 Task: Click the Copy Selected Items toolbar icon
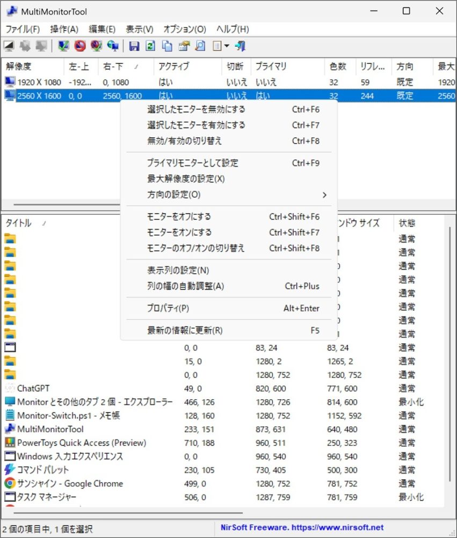tap(167, 46)
